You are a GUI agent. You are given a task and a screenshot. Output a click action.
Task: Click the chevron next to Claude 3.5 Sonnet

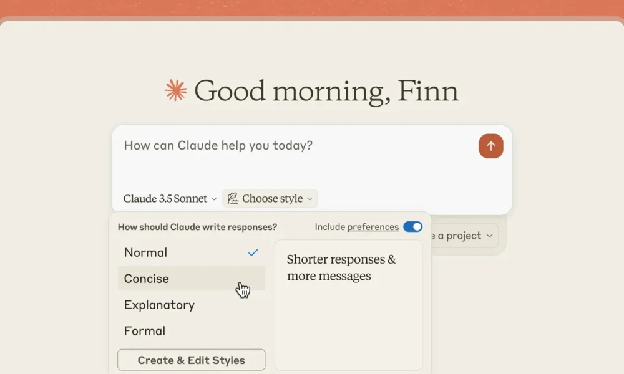click(214, 199)
